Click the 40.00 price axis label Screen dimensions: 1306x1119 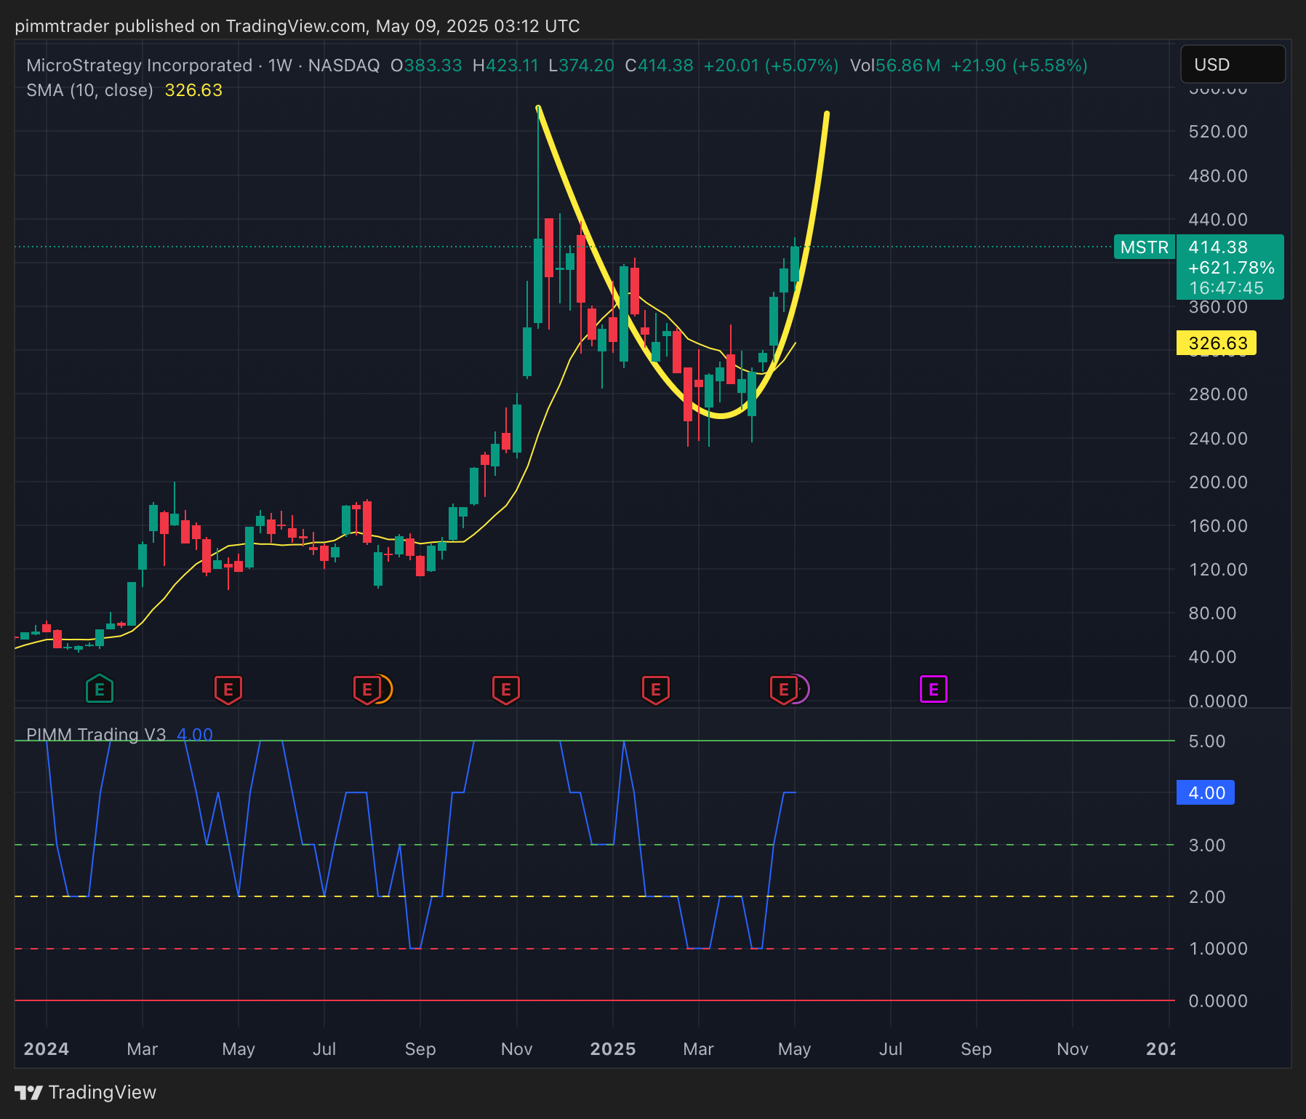[x=1212, y=657]
